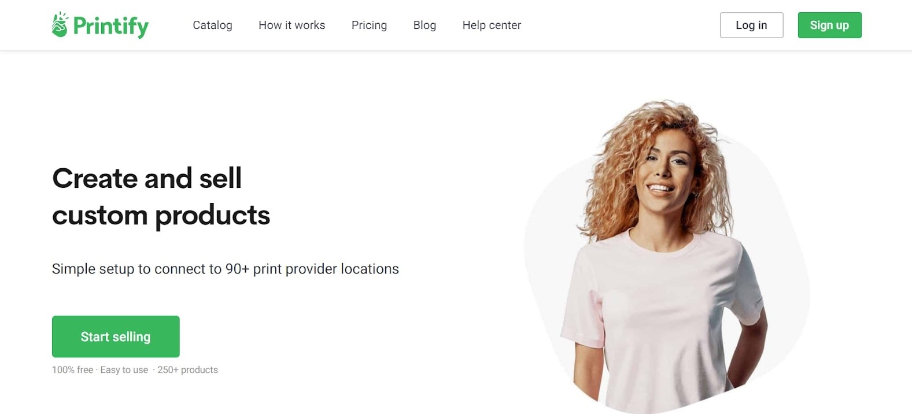The height and width of the screenshot is (414, 912).
Task: Visit the Blog link
Action: tap(424, 25)
